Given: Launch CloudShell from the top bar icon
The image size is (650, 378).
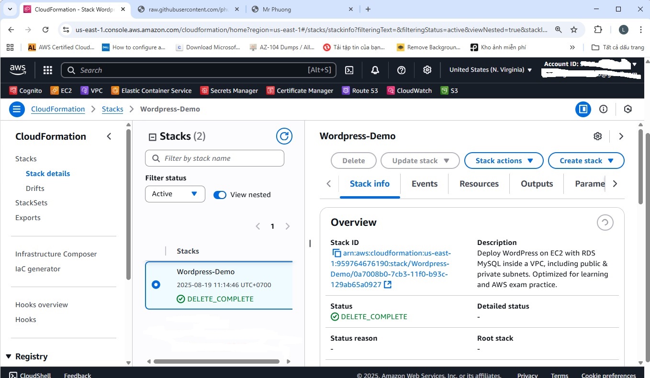Looking at the screenshot, I should tap(349, 70).
